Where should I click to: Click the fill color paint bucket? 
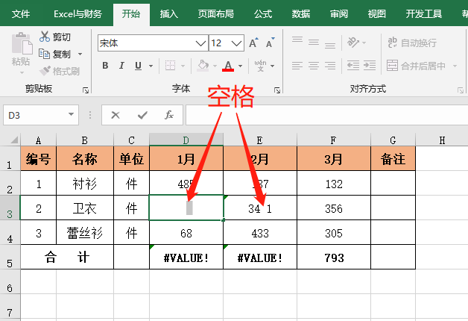[203, 66]
